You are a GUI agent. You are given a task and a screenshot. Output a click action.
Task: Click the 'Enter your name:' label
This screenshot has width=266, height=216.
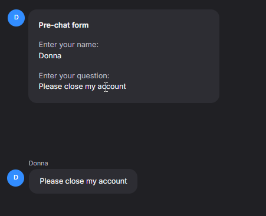coord(68,45)
